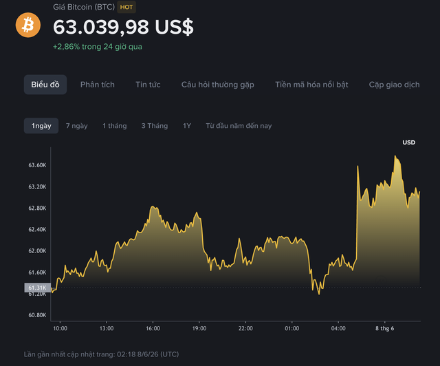Click the 63.20K y-axis label
Image resolution: width=440 pixels, height=366 pixels.
(x=37, y=187)
